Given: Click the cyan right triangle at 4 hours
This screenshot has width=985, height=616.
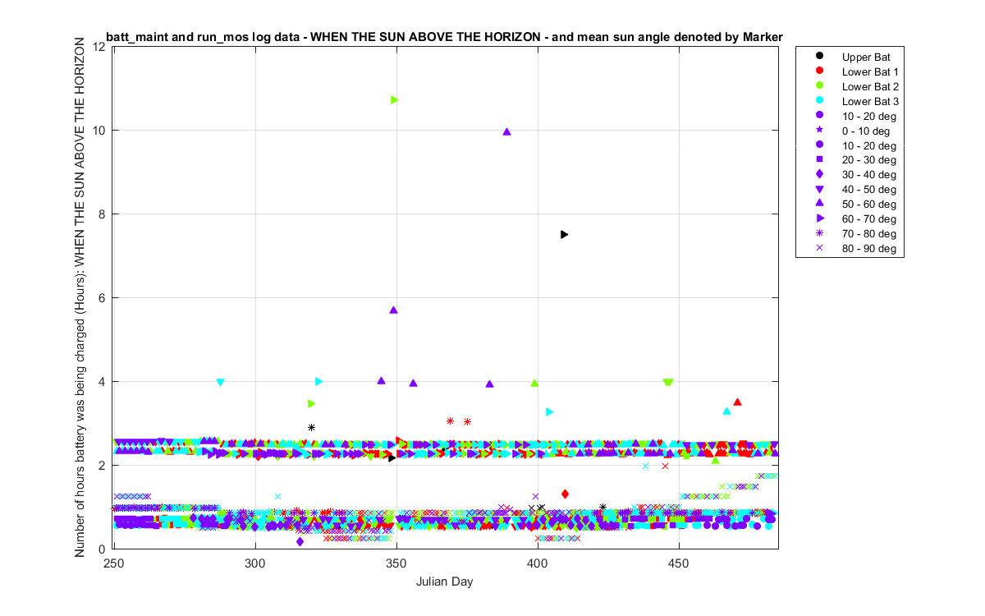Looking at the screenshot, I should point(318,381).
